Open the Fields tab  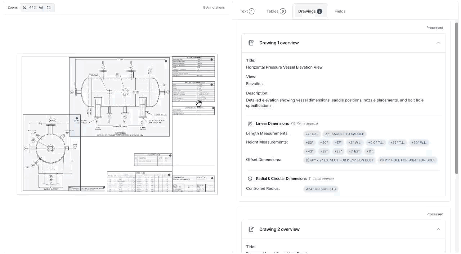click(x=340, y=11)
